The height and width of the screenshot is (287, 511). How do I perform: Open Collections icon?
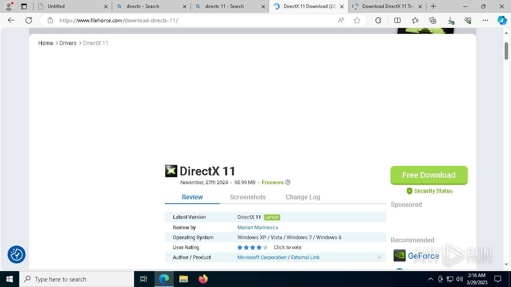coord(433,20)
